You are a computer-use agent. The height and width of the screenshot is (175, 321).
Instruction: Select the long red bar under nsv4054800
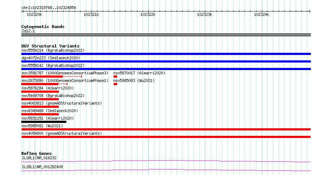point(166,137)
